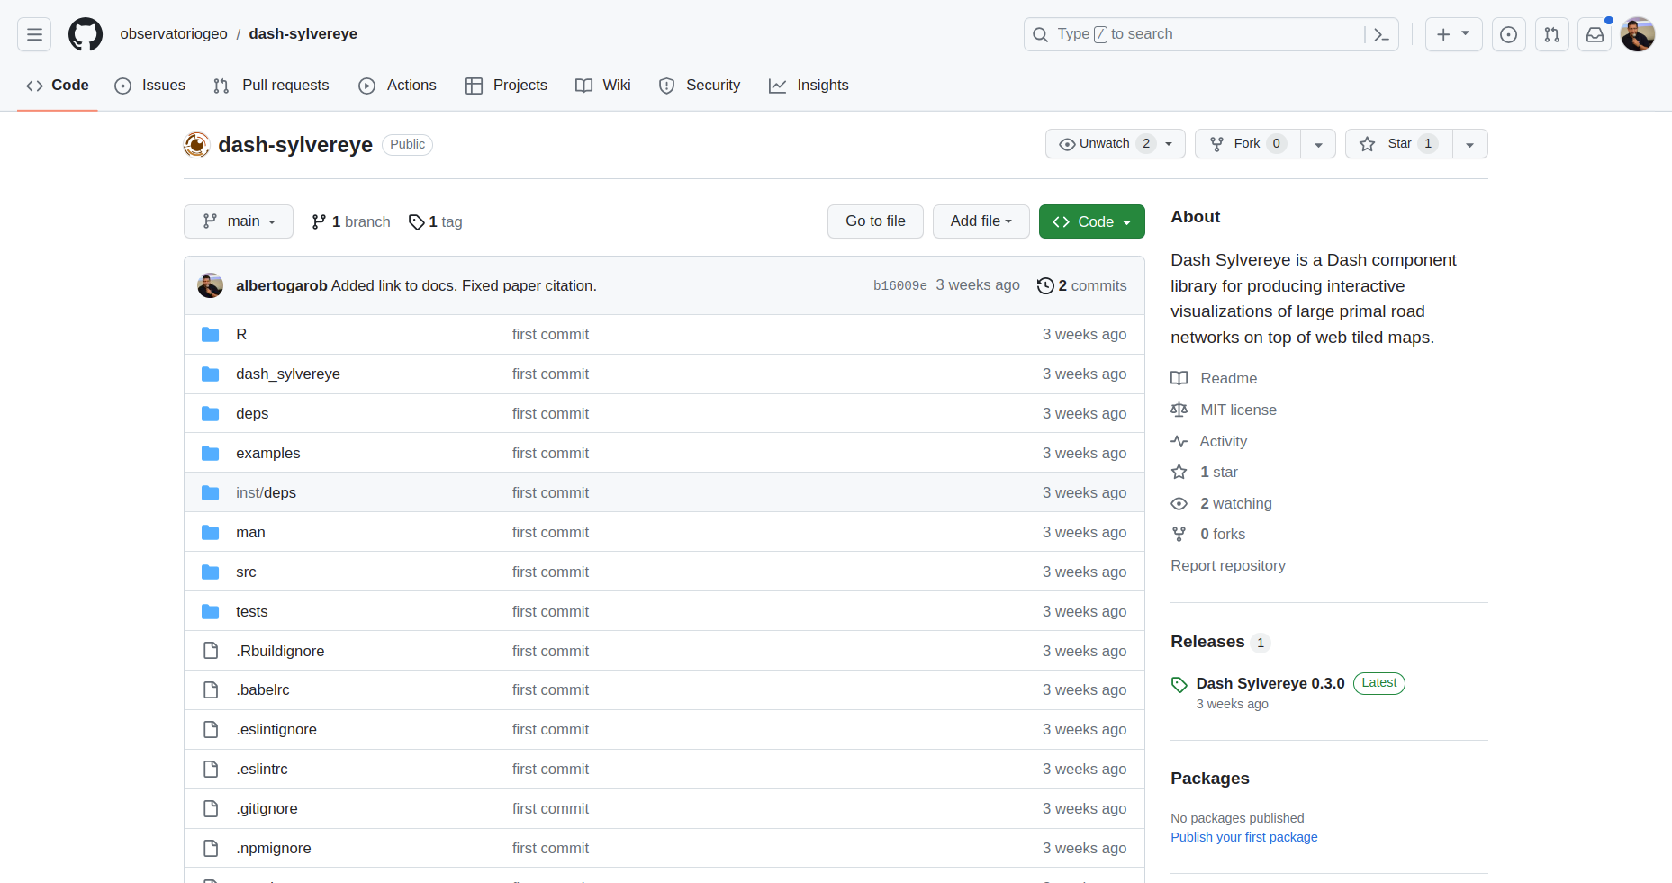Expand the fork options dropdown arrow

1318,144
